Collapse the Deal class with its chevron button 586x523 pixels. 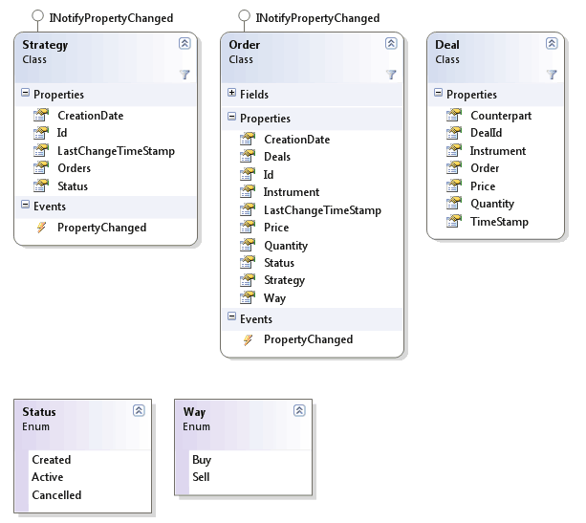pyautogui.click(x=552, y=43)
